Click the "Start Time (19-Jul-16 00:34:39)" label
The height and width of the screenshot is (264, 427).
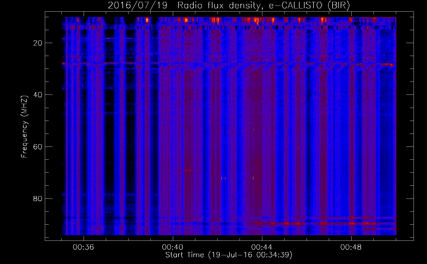229,255
